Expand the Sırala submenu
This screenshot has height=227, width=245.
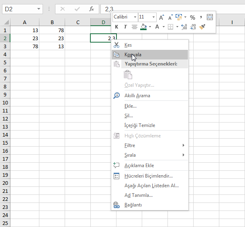[150, 155]
